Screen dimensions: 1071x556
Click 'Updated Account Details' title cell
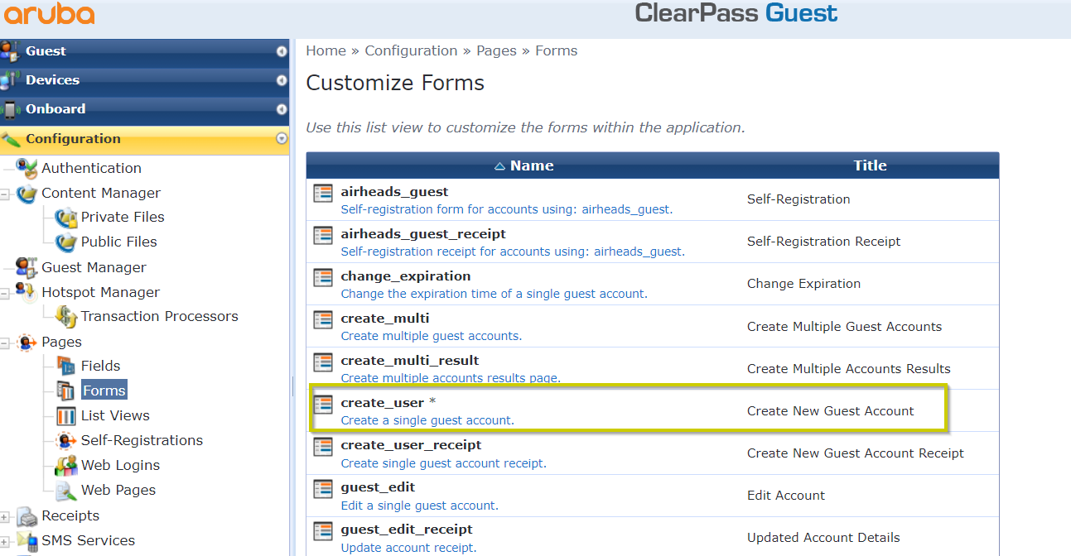823,537
